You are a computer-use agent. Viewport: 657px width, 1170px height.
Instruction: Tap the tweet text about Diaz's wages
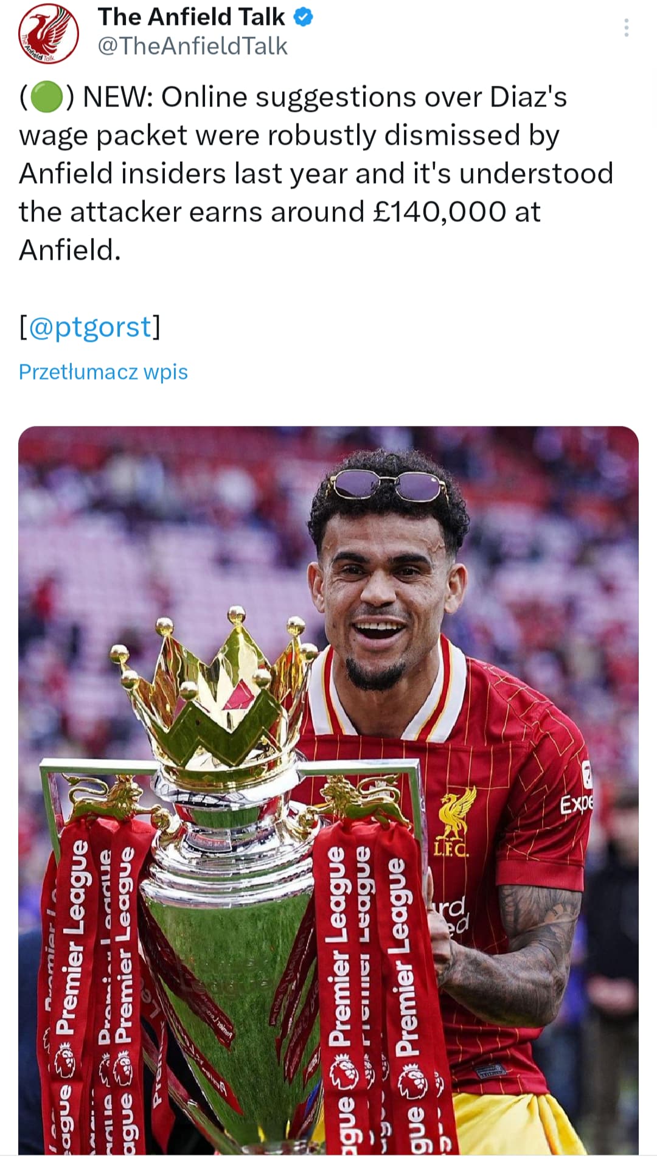(x=316, y=173)
